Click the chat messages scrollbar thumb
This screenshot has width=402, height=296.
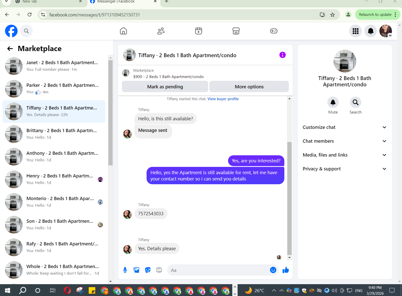point(289,199)
